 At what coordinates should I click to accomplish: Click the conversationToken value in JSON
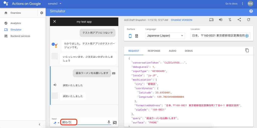174,62
